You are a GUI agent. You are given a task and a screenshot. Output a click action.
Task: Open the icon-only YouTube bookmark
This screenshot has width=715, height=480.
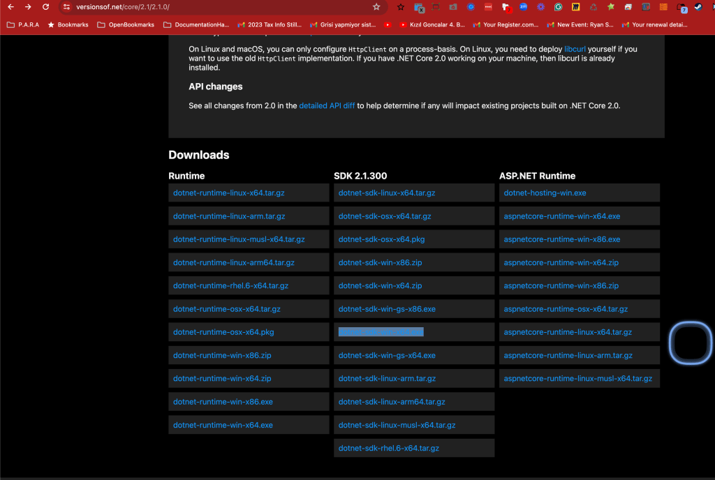click(x=387, y=24)
